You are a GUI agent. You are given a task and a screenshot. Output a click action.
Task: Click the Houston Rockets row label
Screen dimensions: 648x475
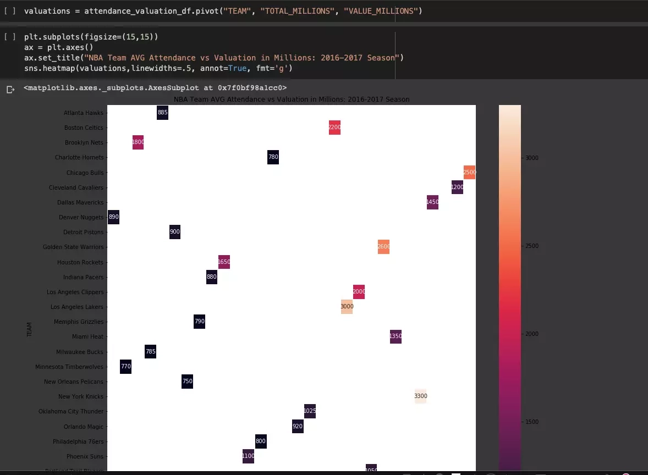(80, 262)
